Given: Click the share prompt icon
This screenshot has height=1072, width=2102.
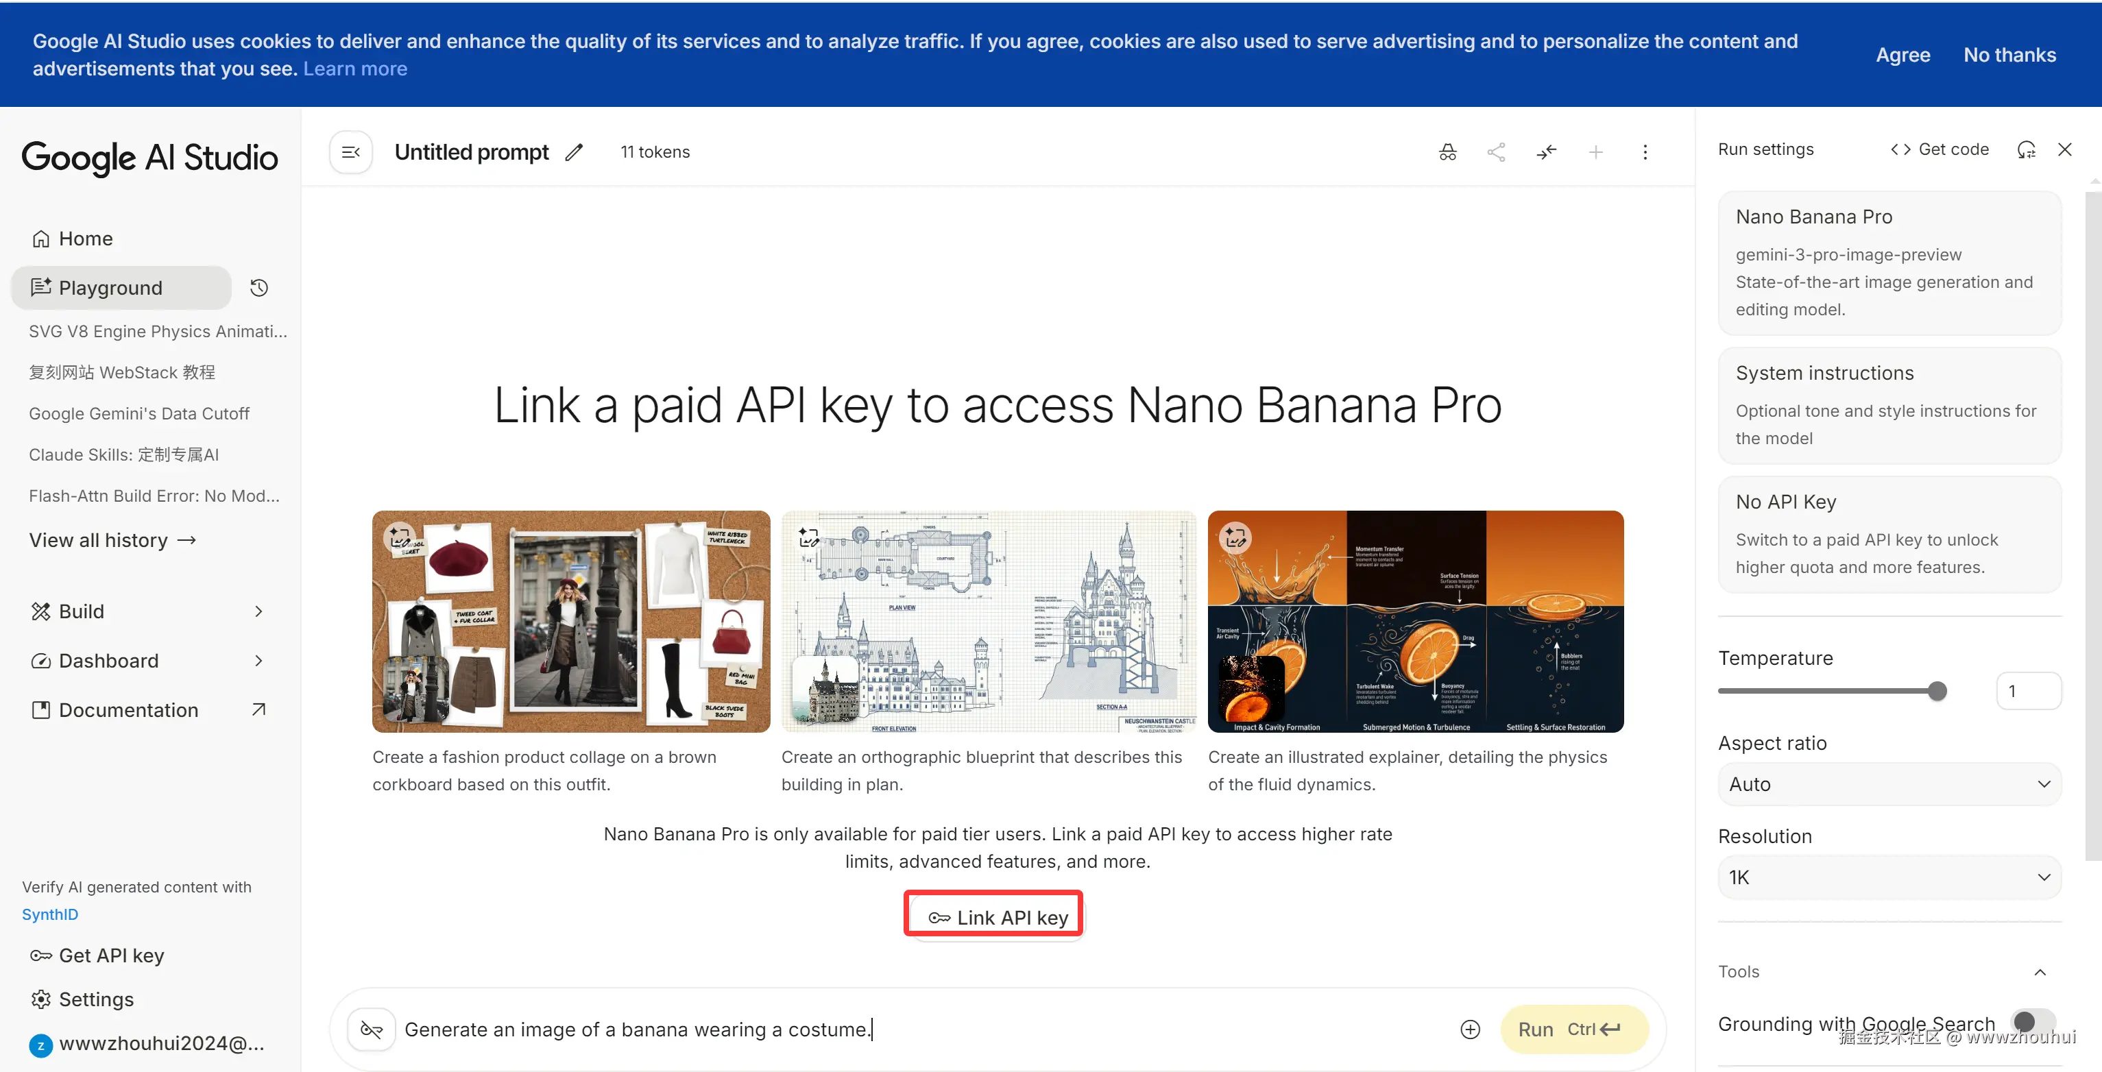Looking at the screenshot, I should [x=1496, y=151].
